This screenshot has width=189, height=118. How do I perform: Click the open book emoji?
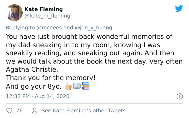pos(77,86)
